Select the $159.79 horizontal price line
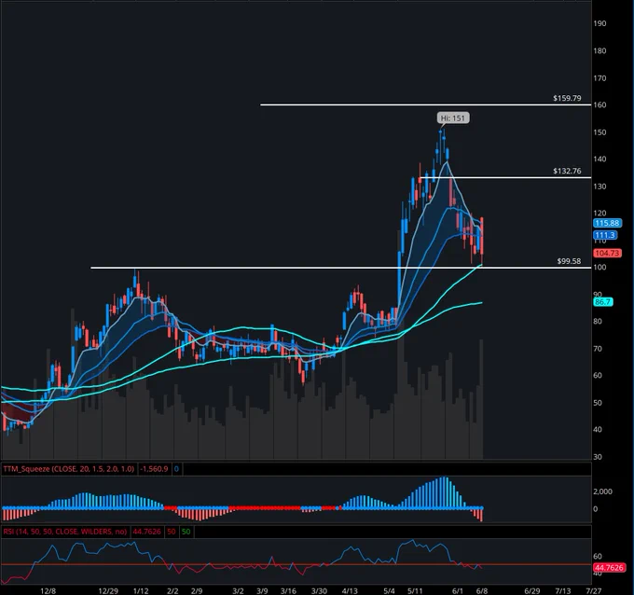 (425, 104)
